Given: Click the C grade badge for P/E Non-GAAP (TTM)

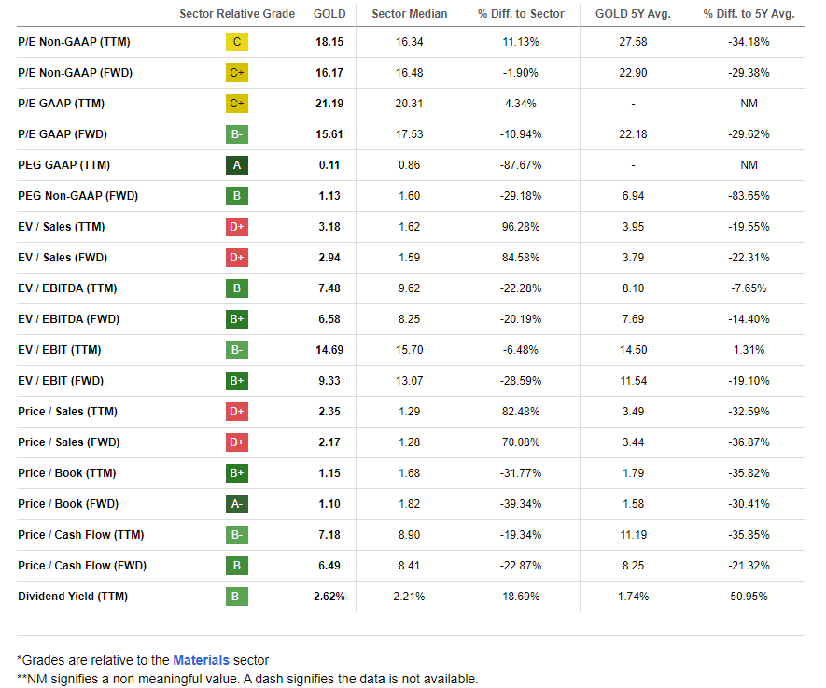Looking at the screenshot, I should coord(237,42).
